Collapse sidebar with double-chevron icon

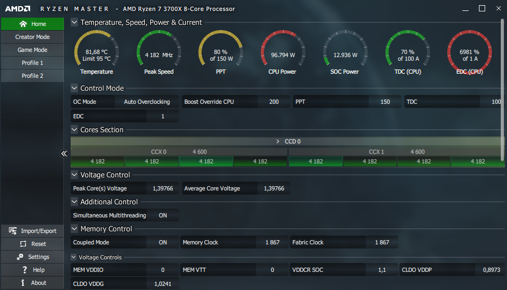pos(64,154)
